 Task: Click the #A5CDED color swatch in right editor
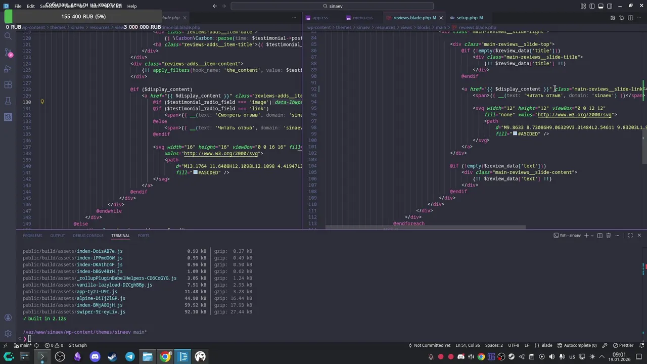(515, 134)
